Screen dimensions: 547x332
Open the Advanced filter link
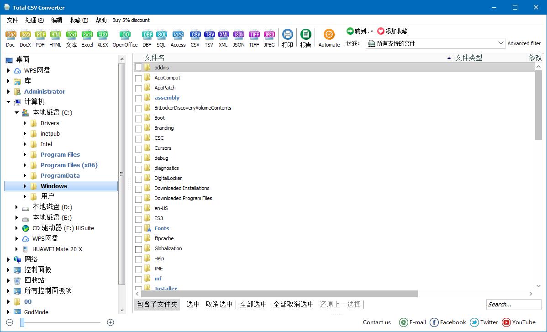click(524, 43)
